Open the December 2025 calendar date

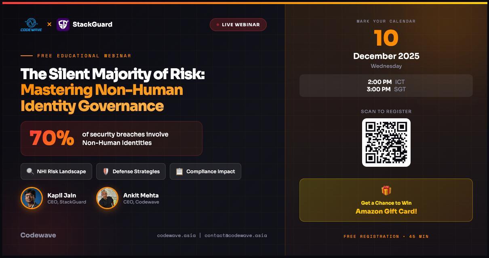[x=386, y=56]
